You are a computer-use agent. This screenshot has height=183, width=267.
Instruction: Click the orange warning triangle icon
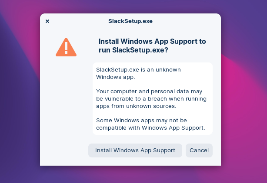pyautogui.click(x=66, y=47)
